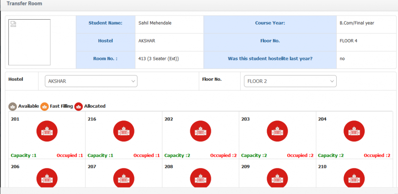Click the student name Sahil Mehendale
The image size is (398, 194).
pyautogui.click(x=155, y=23)
